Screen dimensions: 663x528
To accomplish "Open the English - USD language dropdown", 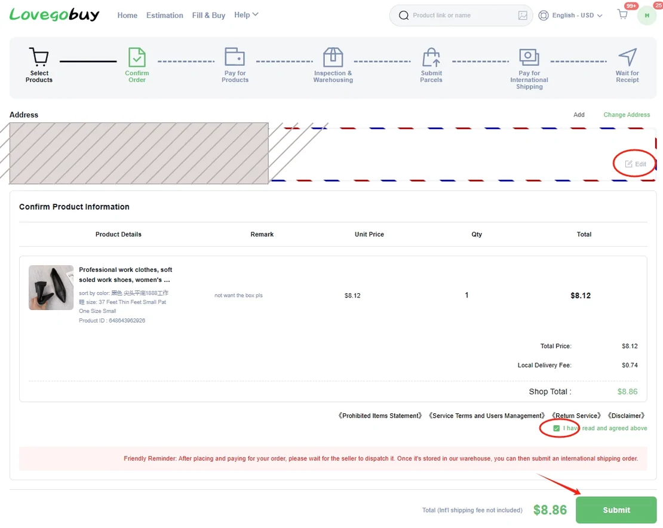I will 577,15.
